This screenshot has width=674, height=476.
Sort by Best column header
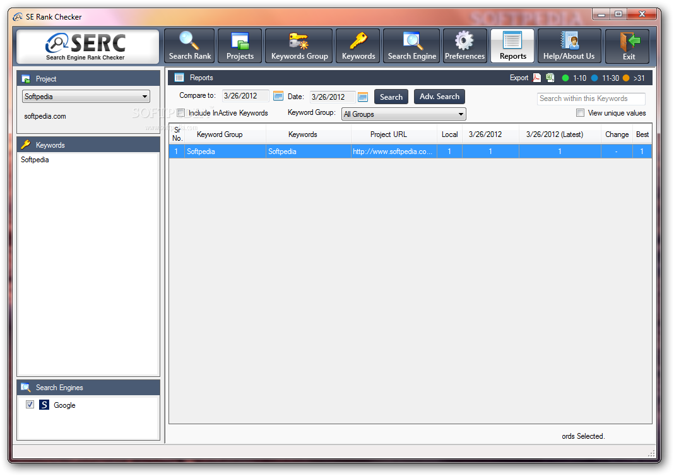(x=642, y=134)
